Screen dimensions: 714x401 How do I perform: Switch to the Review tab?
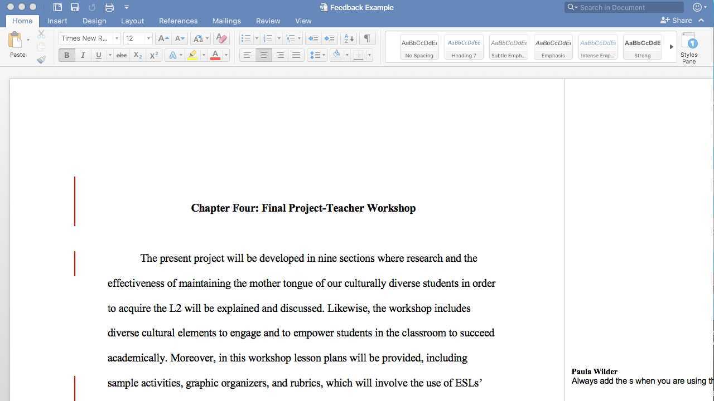click(x=268, y=21)
